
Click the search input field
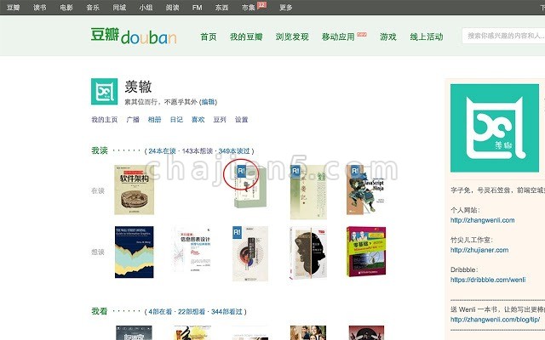coord(503,36)
